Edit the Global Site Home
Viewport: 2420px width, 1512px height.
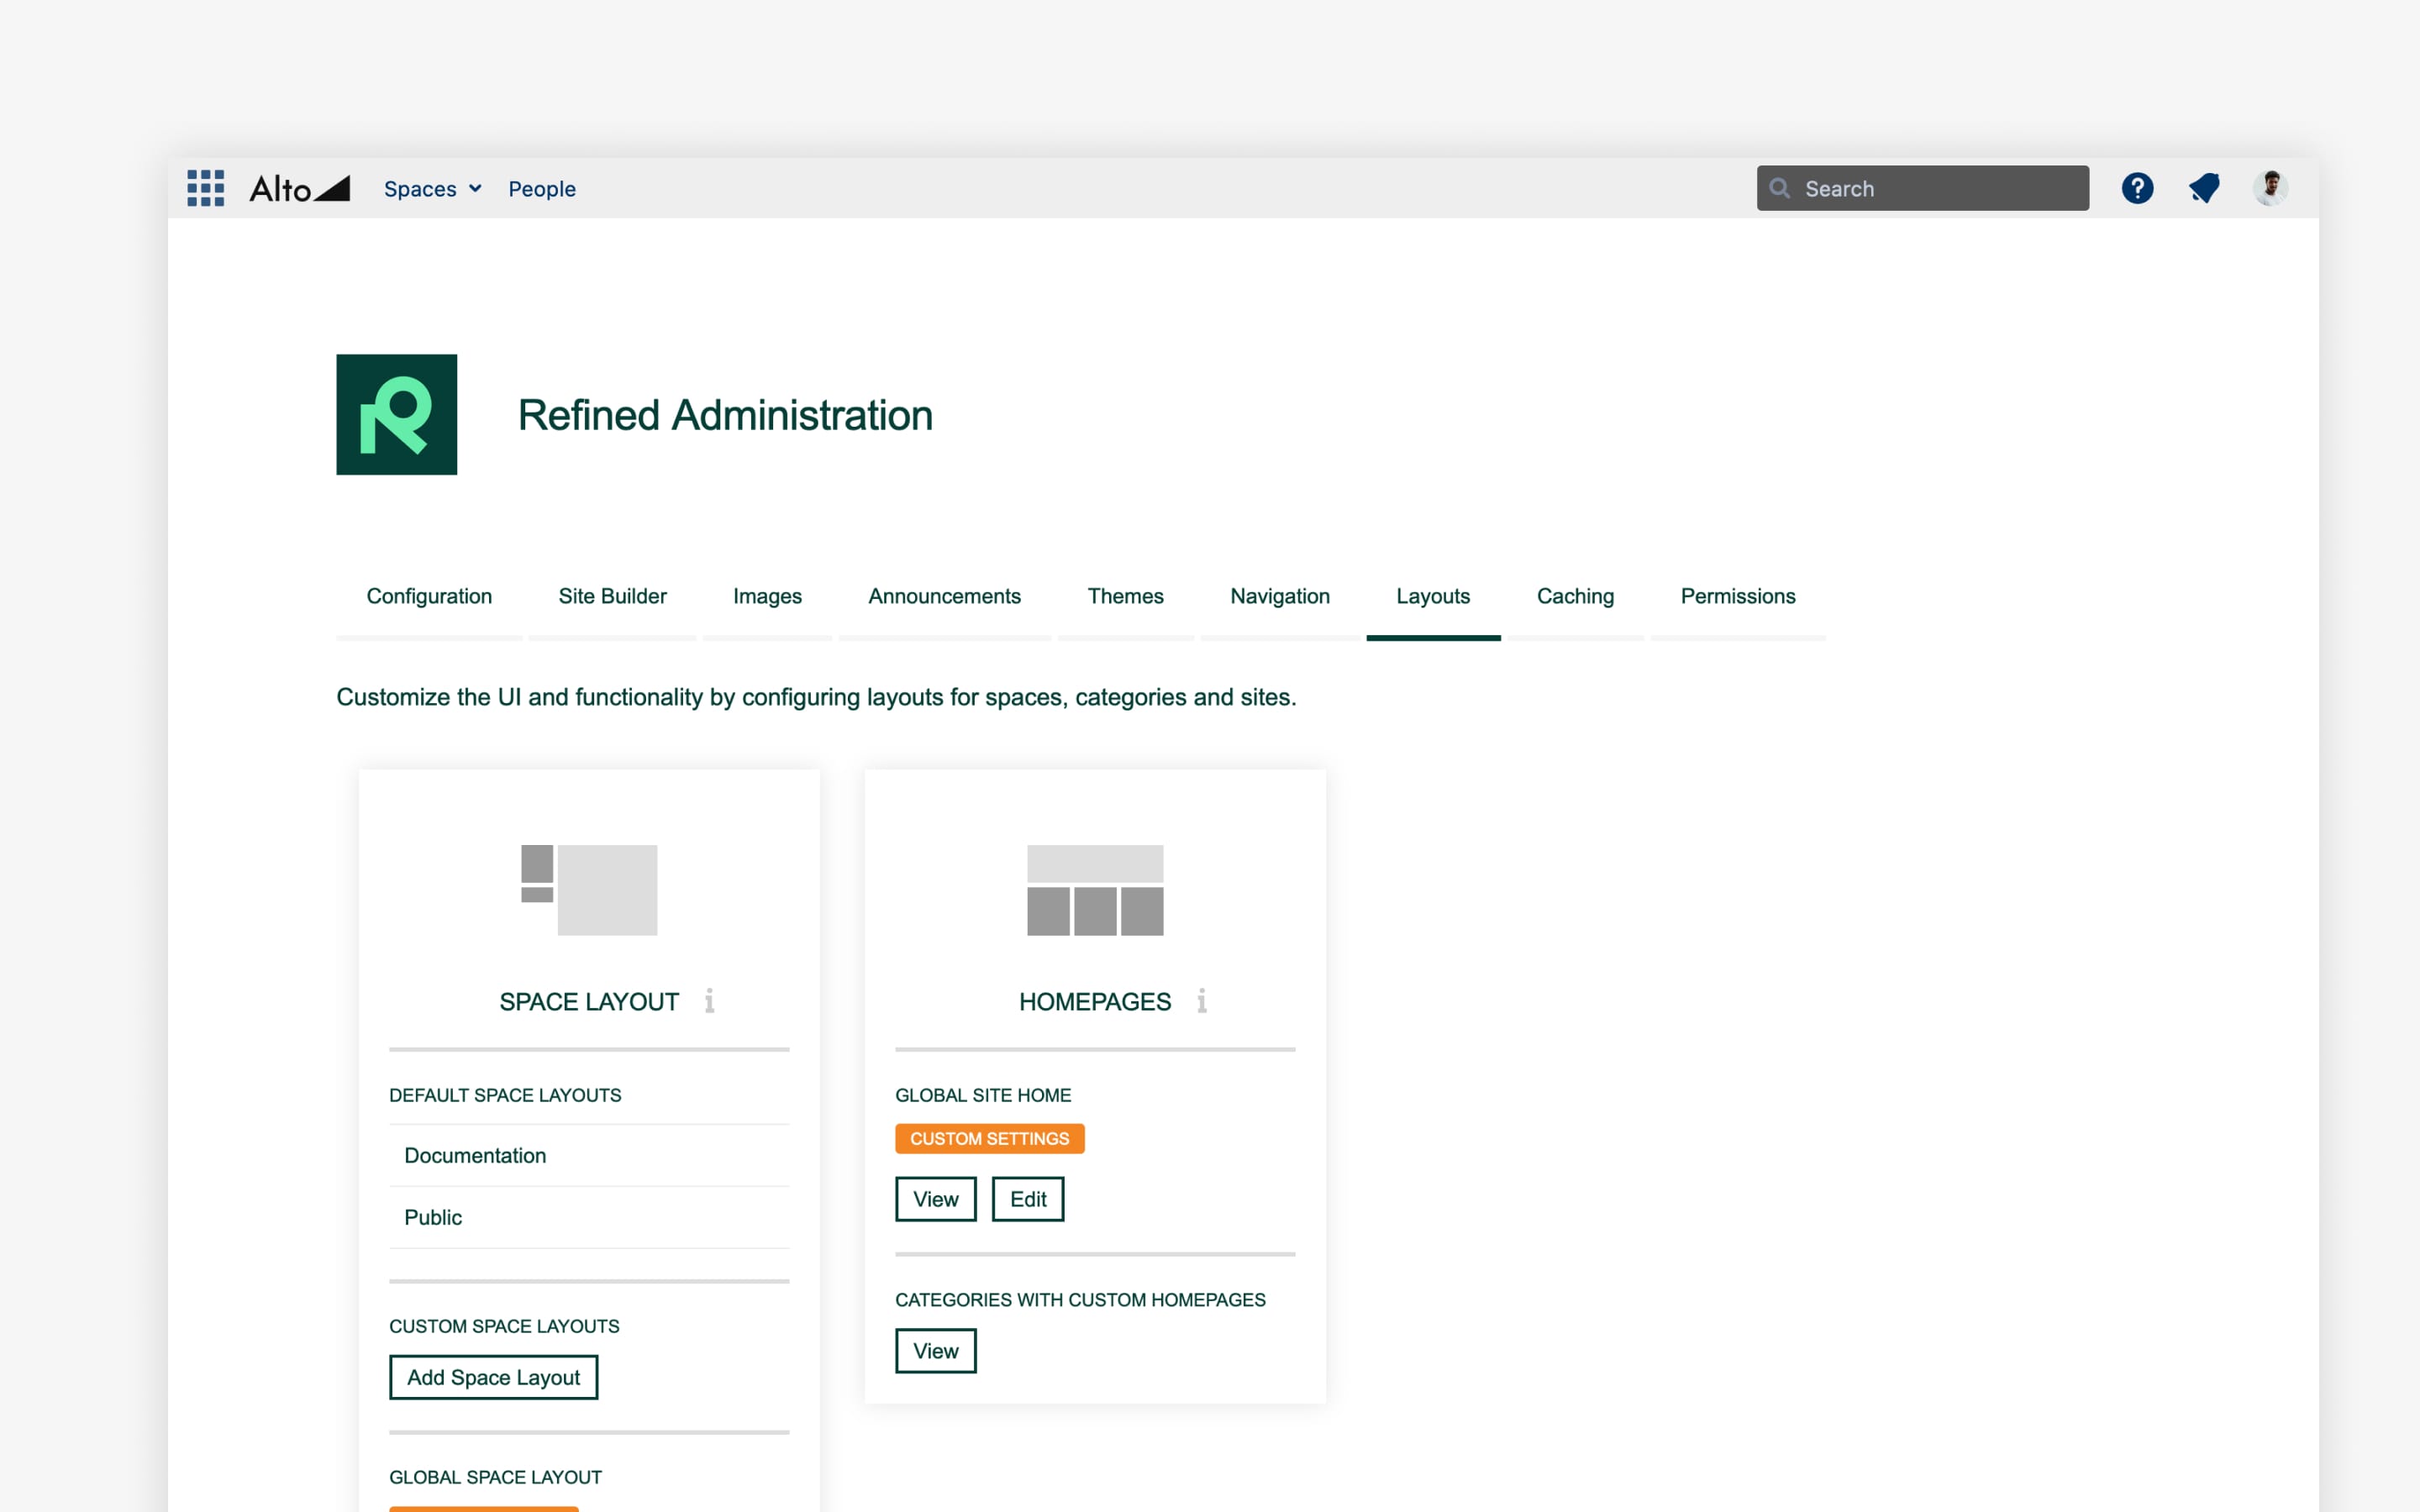pos(1027,1198)
